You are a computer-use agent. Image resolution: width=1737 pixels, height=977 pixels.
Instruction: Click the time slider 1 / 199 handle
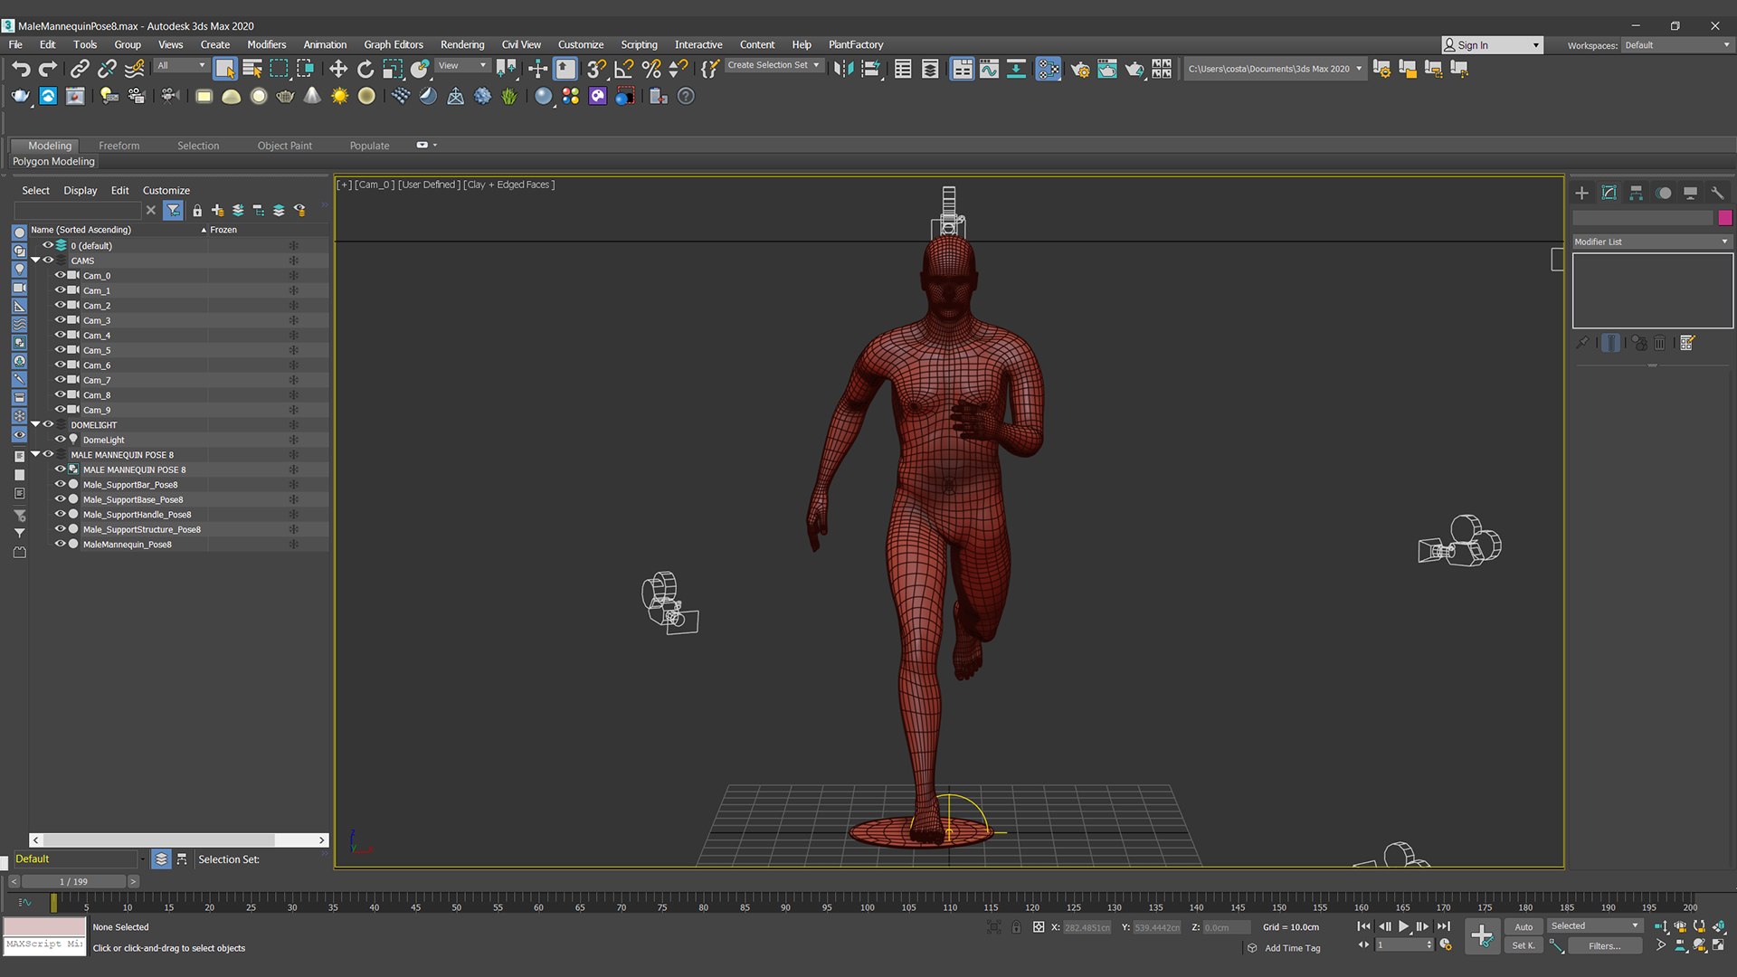pyautogui.click(x=74, y=881)
